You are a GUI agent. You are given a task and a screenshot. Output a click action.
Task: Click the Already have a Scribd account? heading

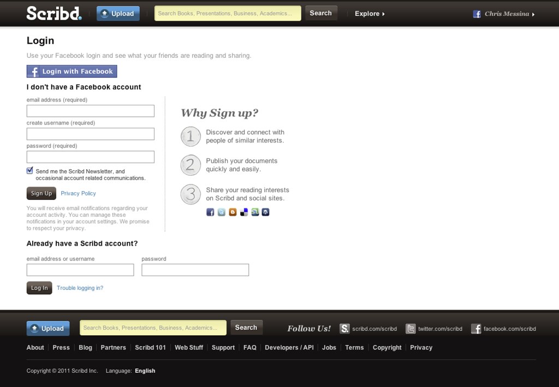pos(82,243)
